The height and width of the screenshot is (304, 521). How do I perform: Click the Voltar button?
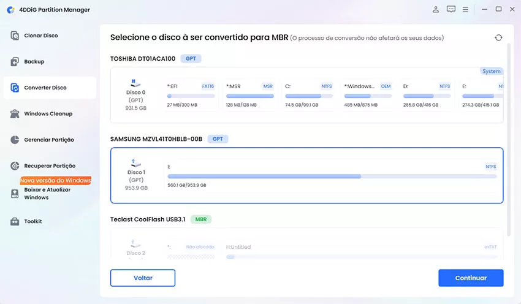143,278
